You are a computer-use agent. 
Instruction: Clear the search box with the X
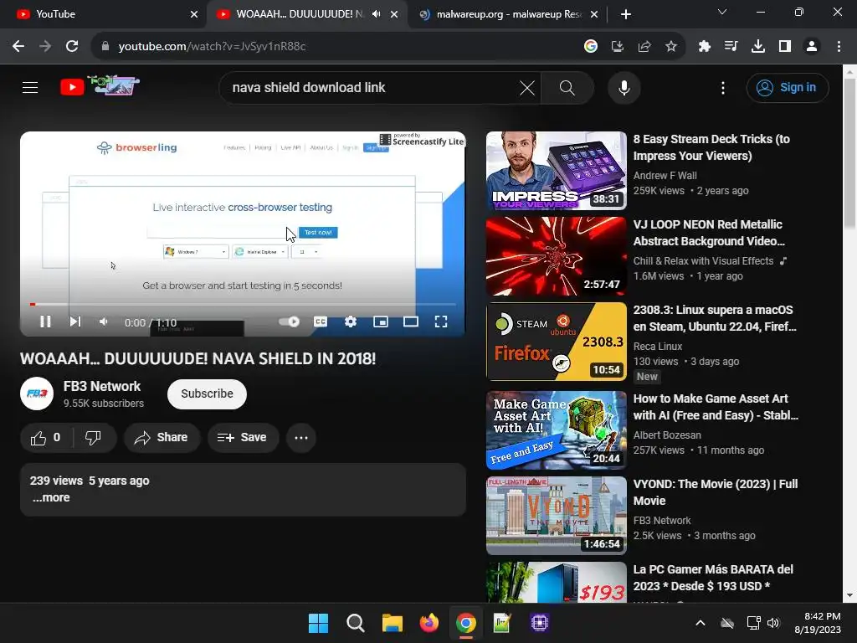point(527,87)
